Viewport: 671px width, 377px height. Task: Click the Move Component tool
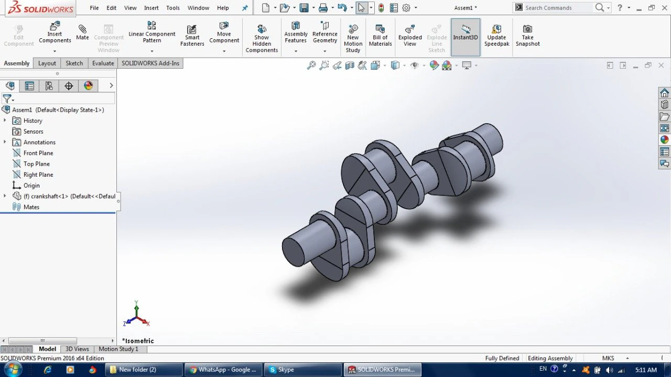click(224, 33)
